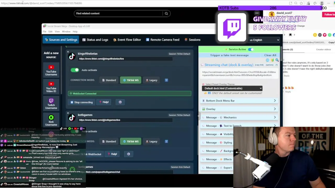The image size is (335, 188).
Task: Click the copy link for Streaming chat
Action: pyautogui.click(x=259, y=65)
